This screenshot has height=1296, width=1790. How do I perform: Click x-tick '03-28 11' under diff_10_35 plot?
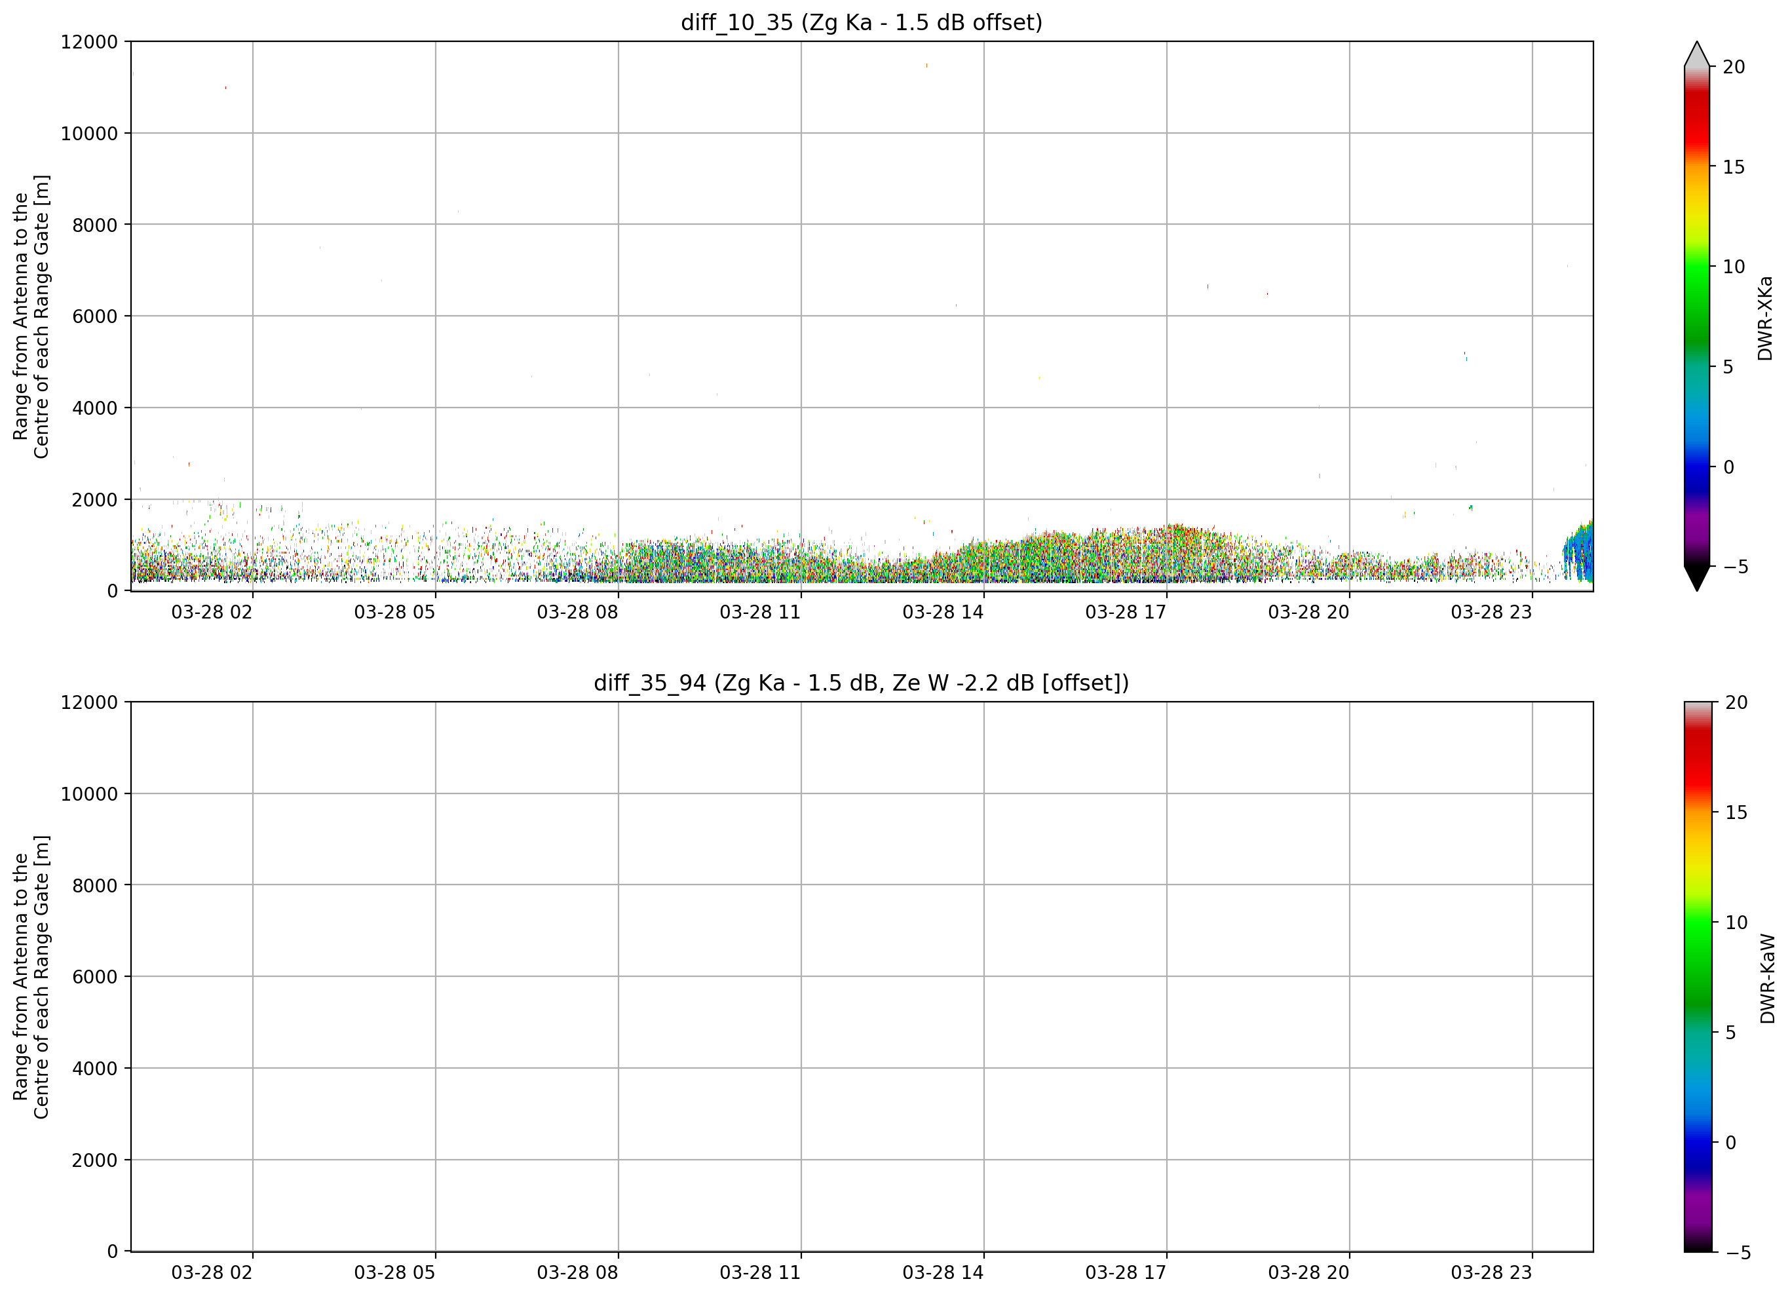coord(760,612)
